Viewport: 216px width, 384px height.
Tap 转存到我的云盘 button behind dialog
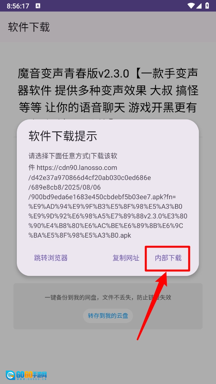coord(108,316)
